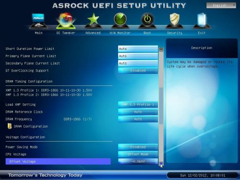Viewport: 240px width, 180px height.
Task: Click the date and time display
Action: coord(203,175)
